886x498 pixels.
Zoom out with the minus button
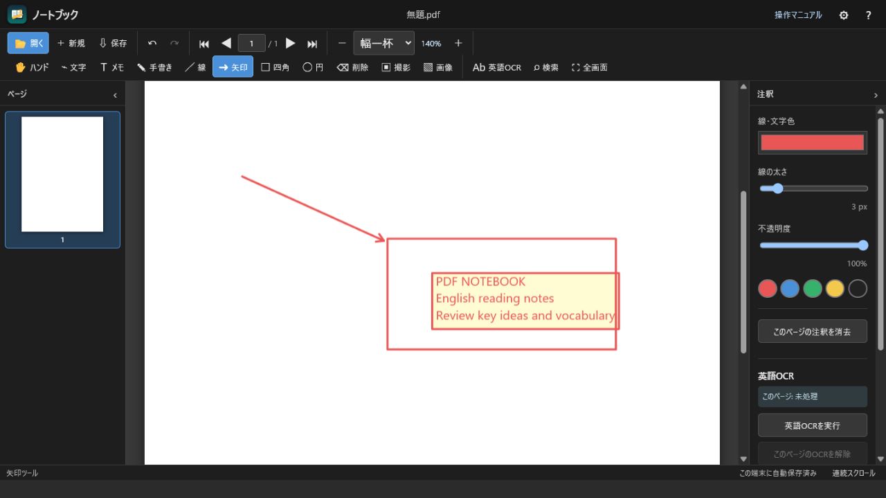pyautogui.click(x=342, y=43)
